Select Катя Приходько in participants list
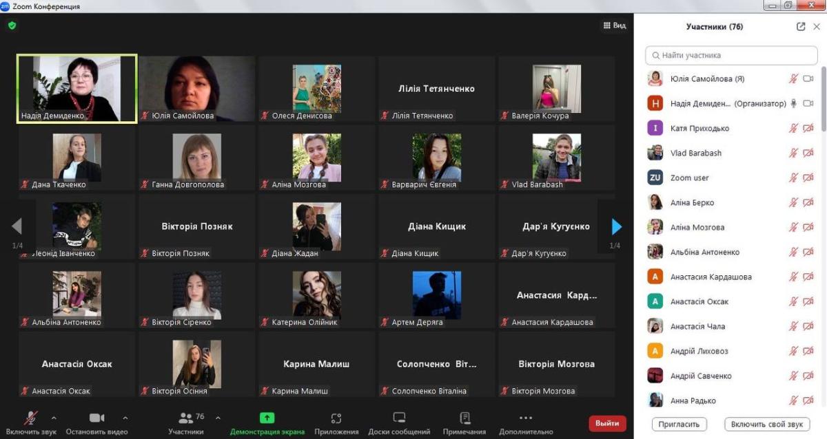The height and width of the screenshot is (439, 827). (700, 128)
